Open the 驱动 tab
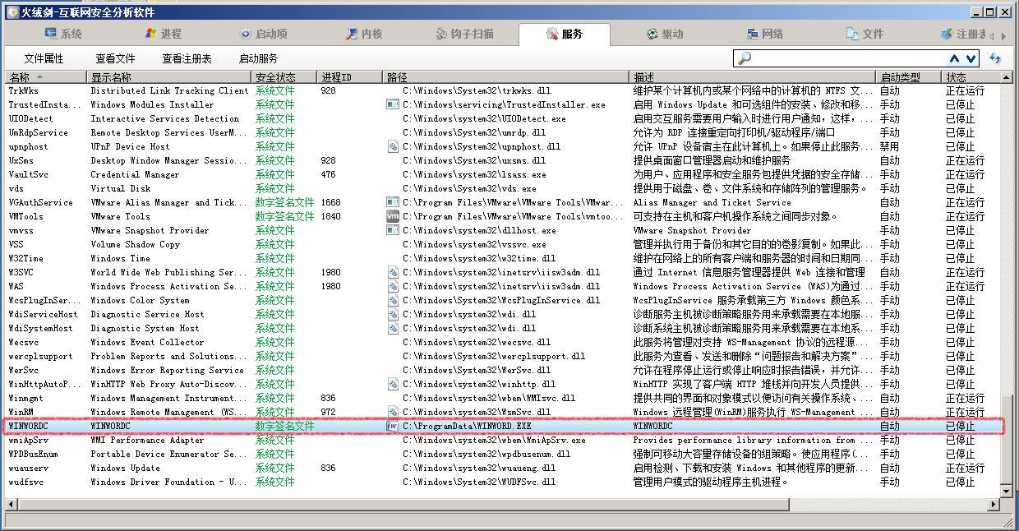The image size is (1019, 531). 664,34
